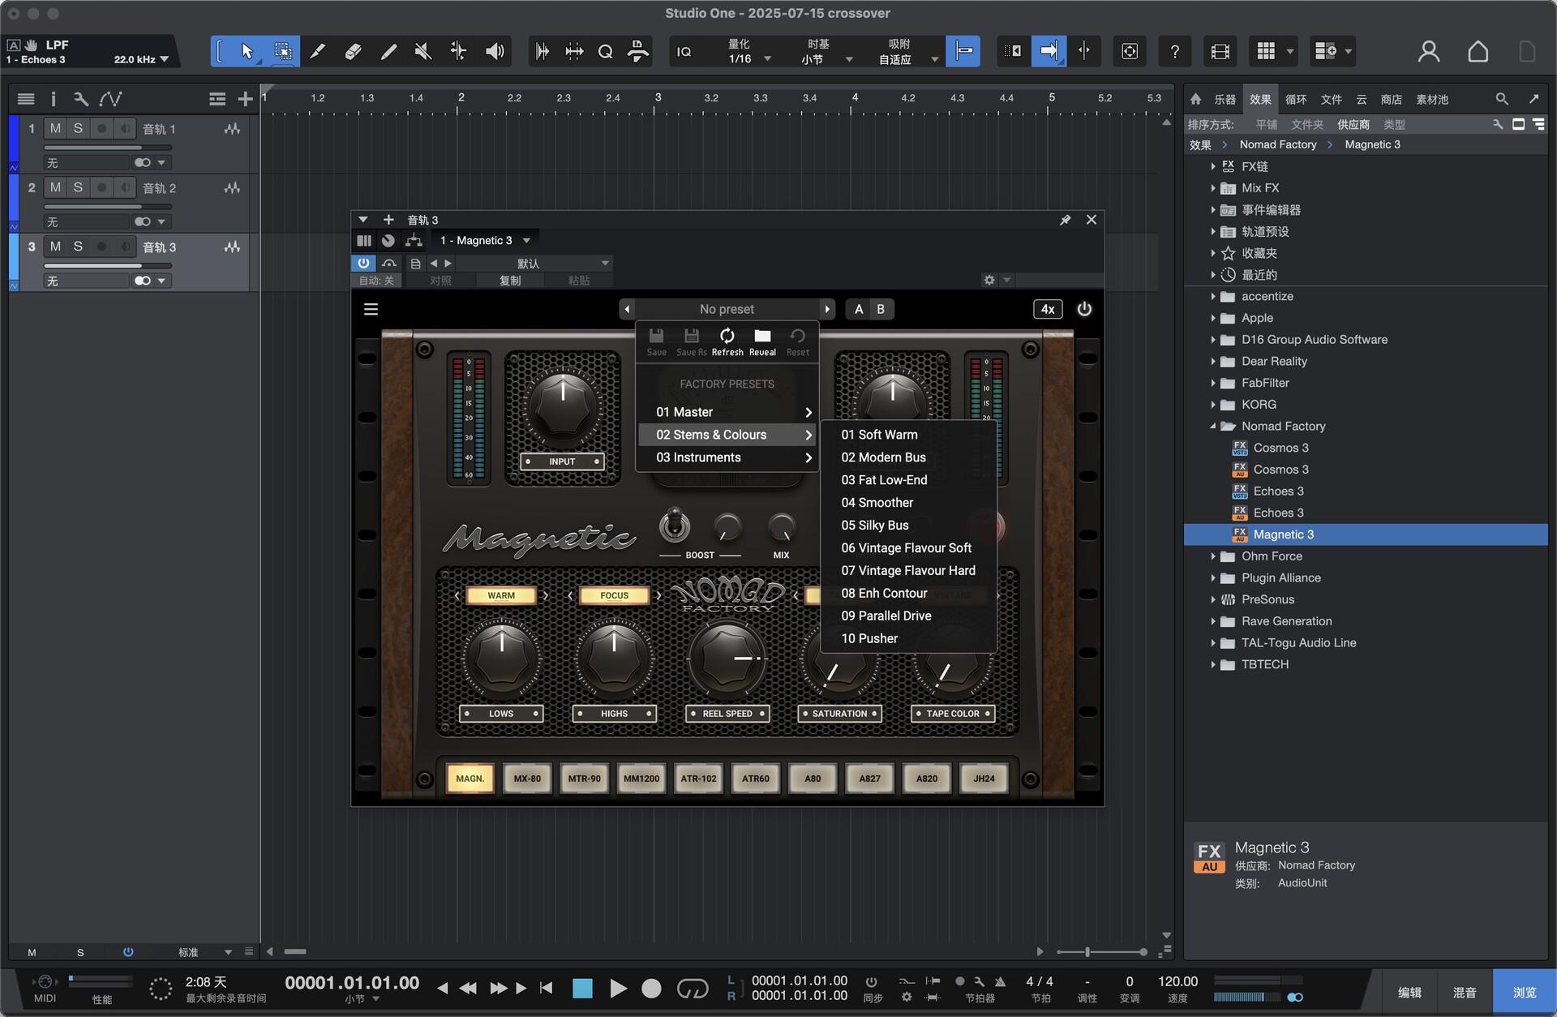Select the A compare slot

pyautogui.click(x=859, y=309)
